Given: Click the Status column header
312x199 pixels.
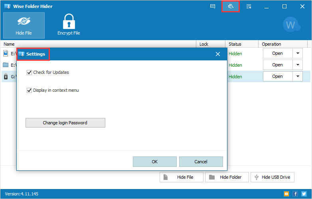Looking at the screenshot, I should (x=242, y=44).
